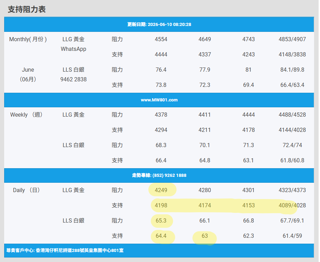The width and height of the screenshot is (320, 262).
Task: Select highlighted daily gold support 4174
Action: click(x=205, y=205)
